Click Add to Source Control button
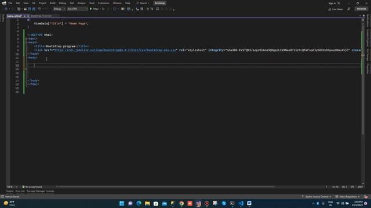 tap(317, 196)
